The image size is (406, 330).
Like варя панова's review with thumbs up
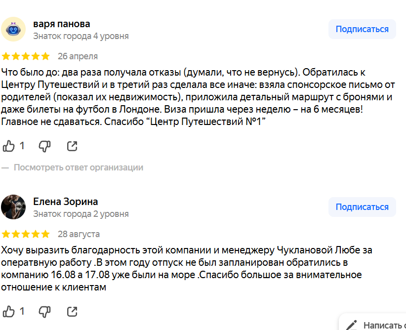9,146
